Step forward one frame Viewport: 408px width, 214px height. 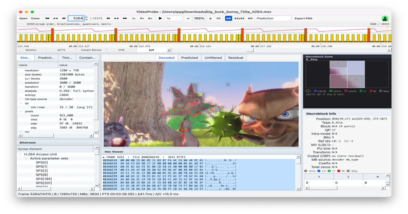(x=108, y=18)
